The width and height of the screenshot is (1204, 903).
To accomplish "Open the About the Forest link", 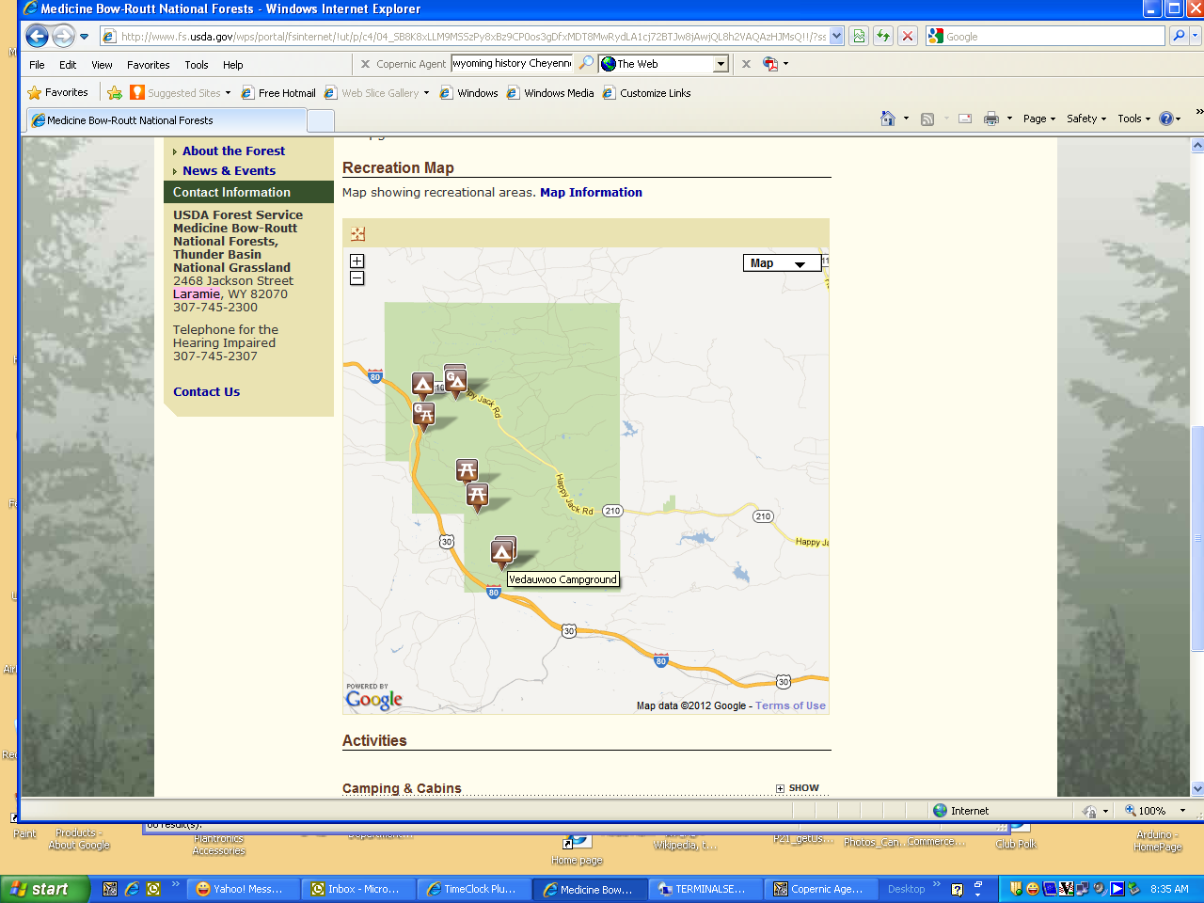I will pos(233,150).
